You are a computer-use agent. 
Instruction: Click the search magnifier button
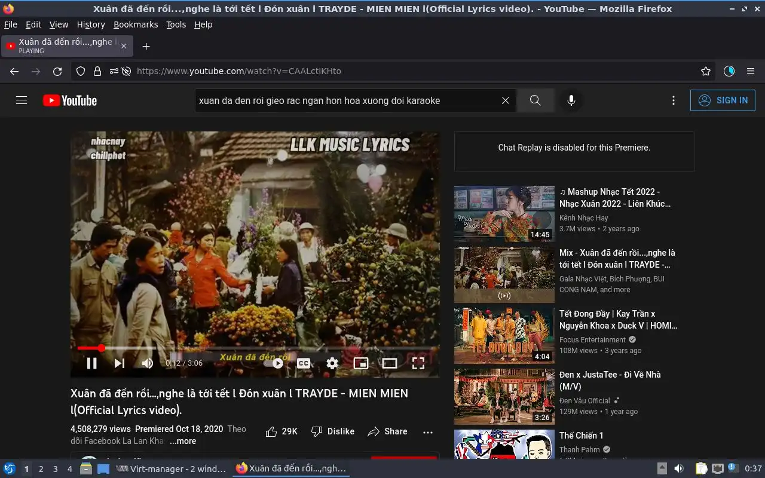click(x=535, y=100)
